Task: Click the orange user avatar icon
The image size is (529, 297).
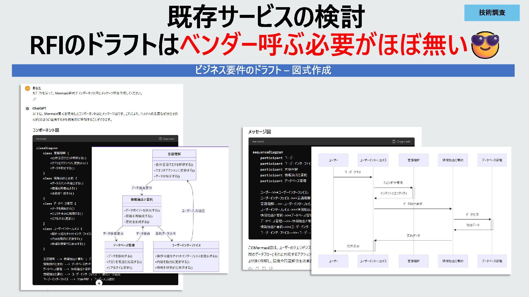Action: [27, 88]
